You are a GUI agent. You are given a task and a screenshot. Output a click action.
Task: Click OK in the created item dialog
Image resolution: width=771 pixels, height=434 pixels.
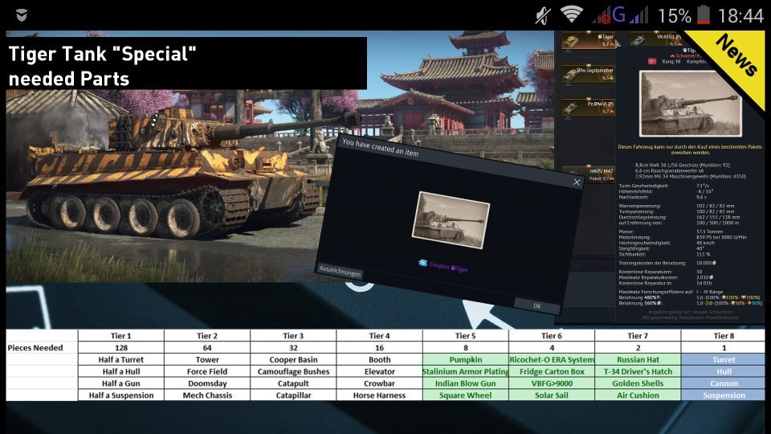pos(537,305)
